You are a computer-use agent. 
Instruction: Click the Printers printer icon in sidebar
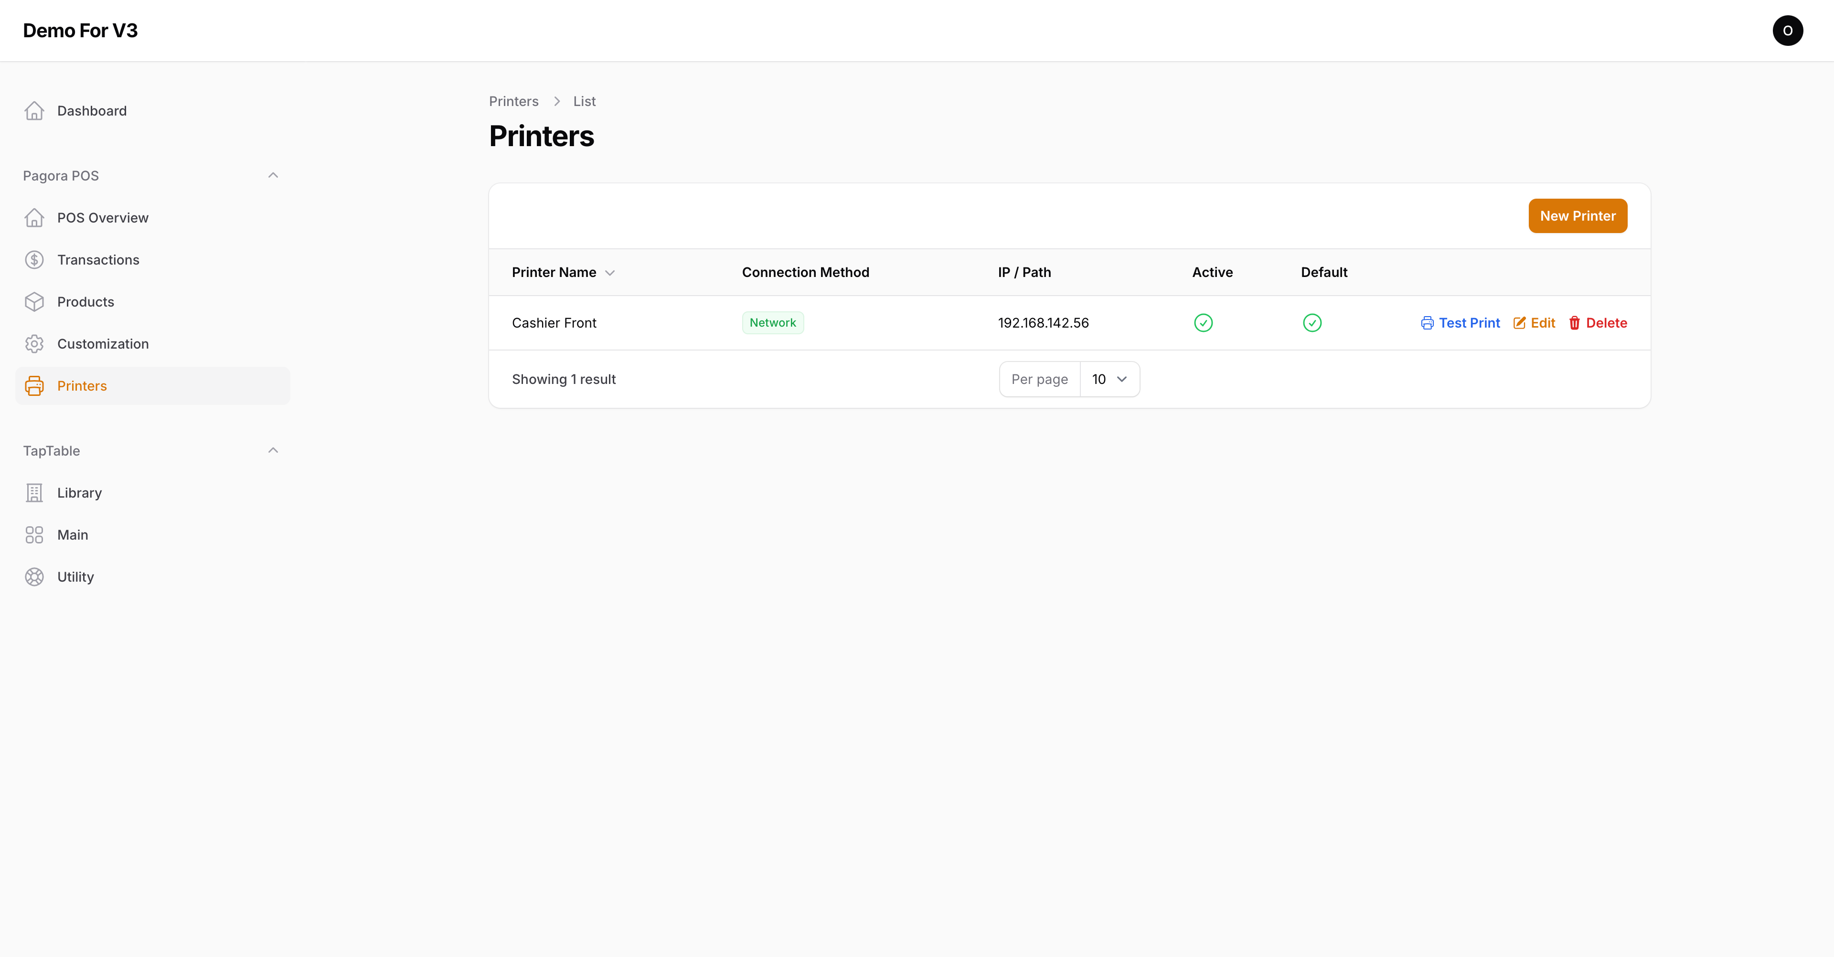(34, 385)
